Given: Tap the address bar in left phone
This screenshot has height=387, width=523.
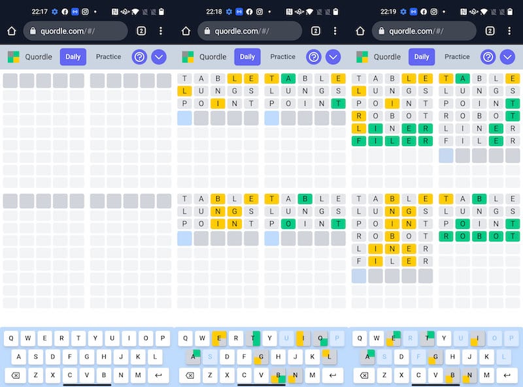Looking at the screenshot, I should coord(76,31).
